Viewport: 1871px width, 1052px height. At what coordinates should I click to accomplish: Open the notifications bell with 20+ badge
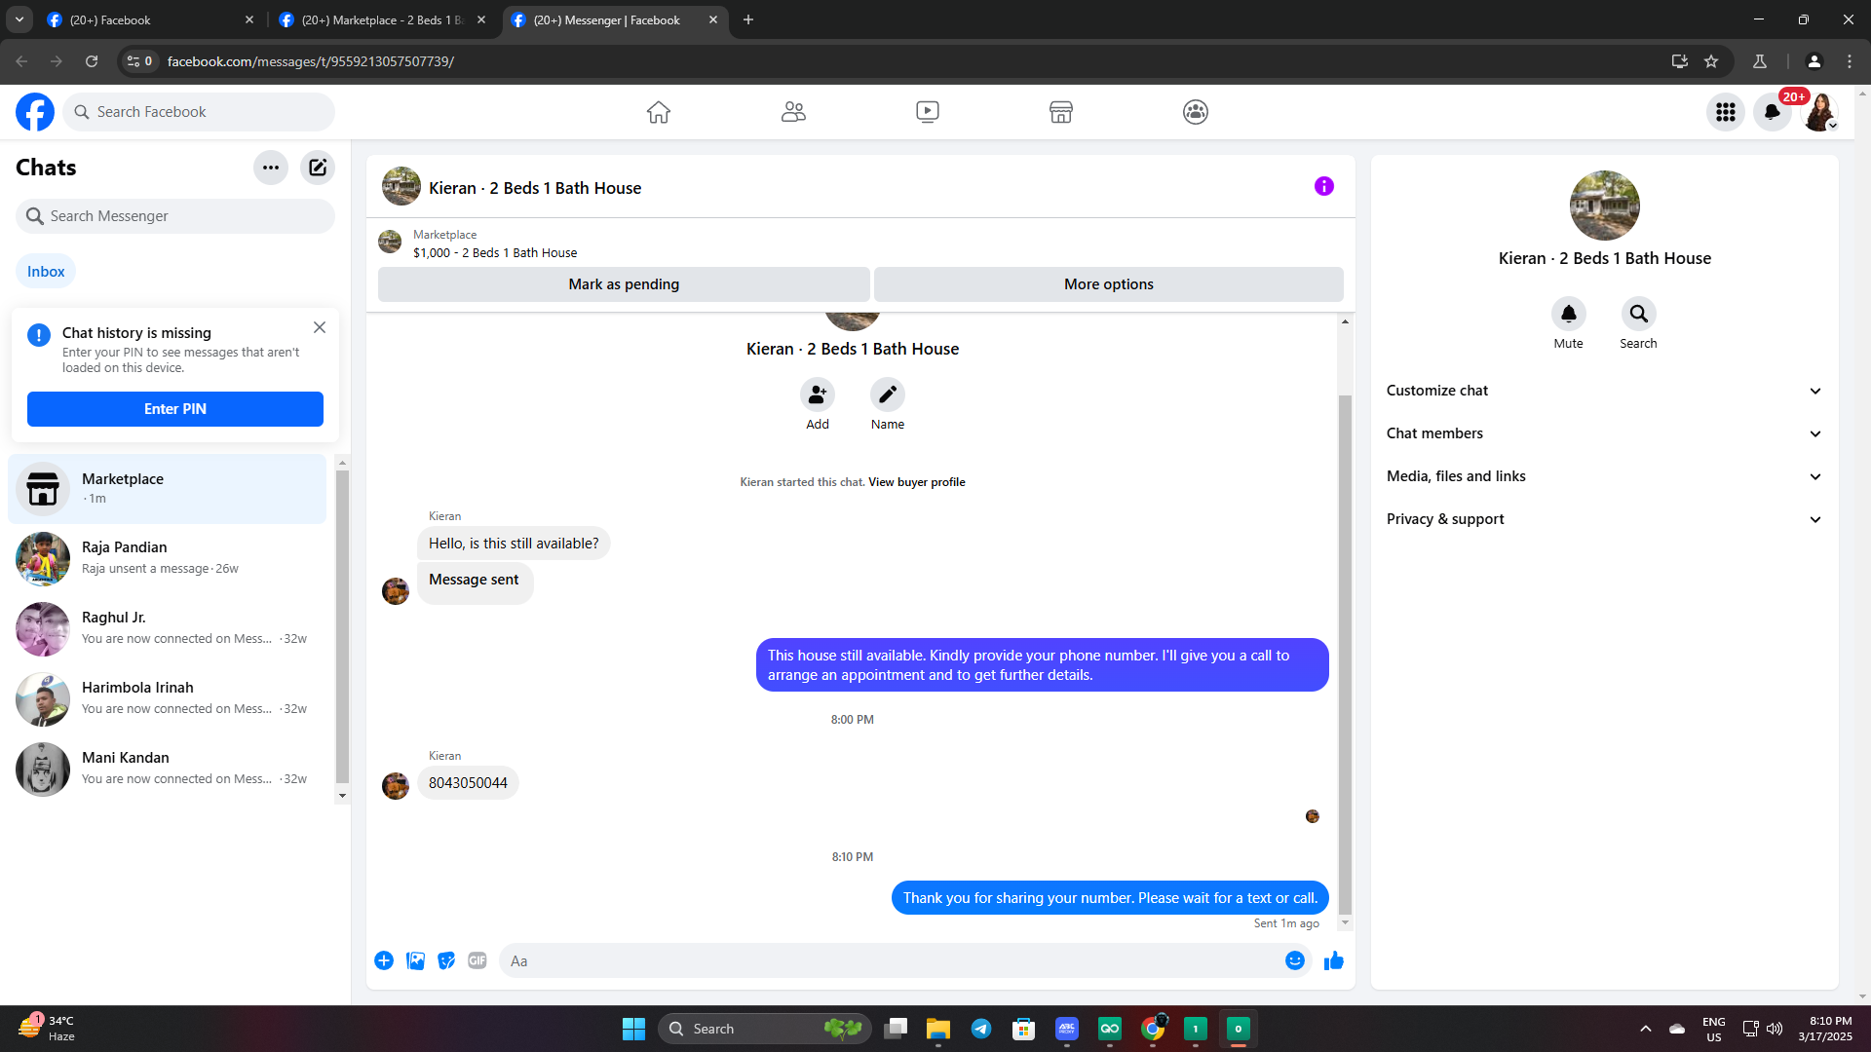pyautogui.click(x=1773, y=112)
